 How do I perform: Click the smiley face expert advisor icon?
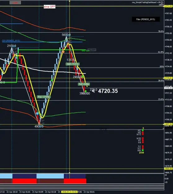click(162, 2)
